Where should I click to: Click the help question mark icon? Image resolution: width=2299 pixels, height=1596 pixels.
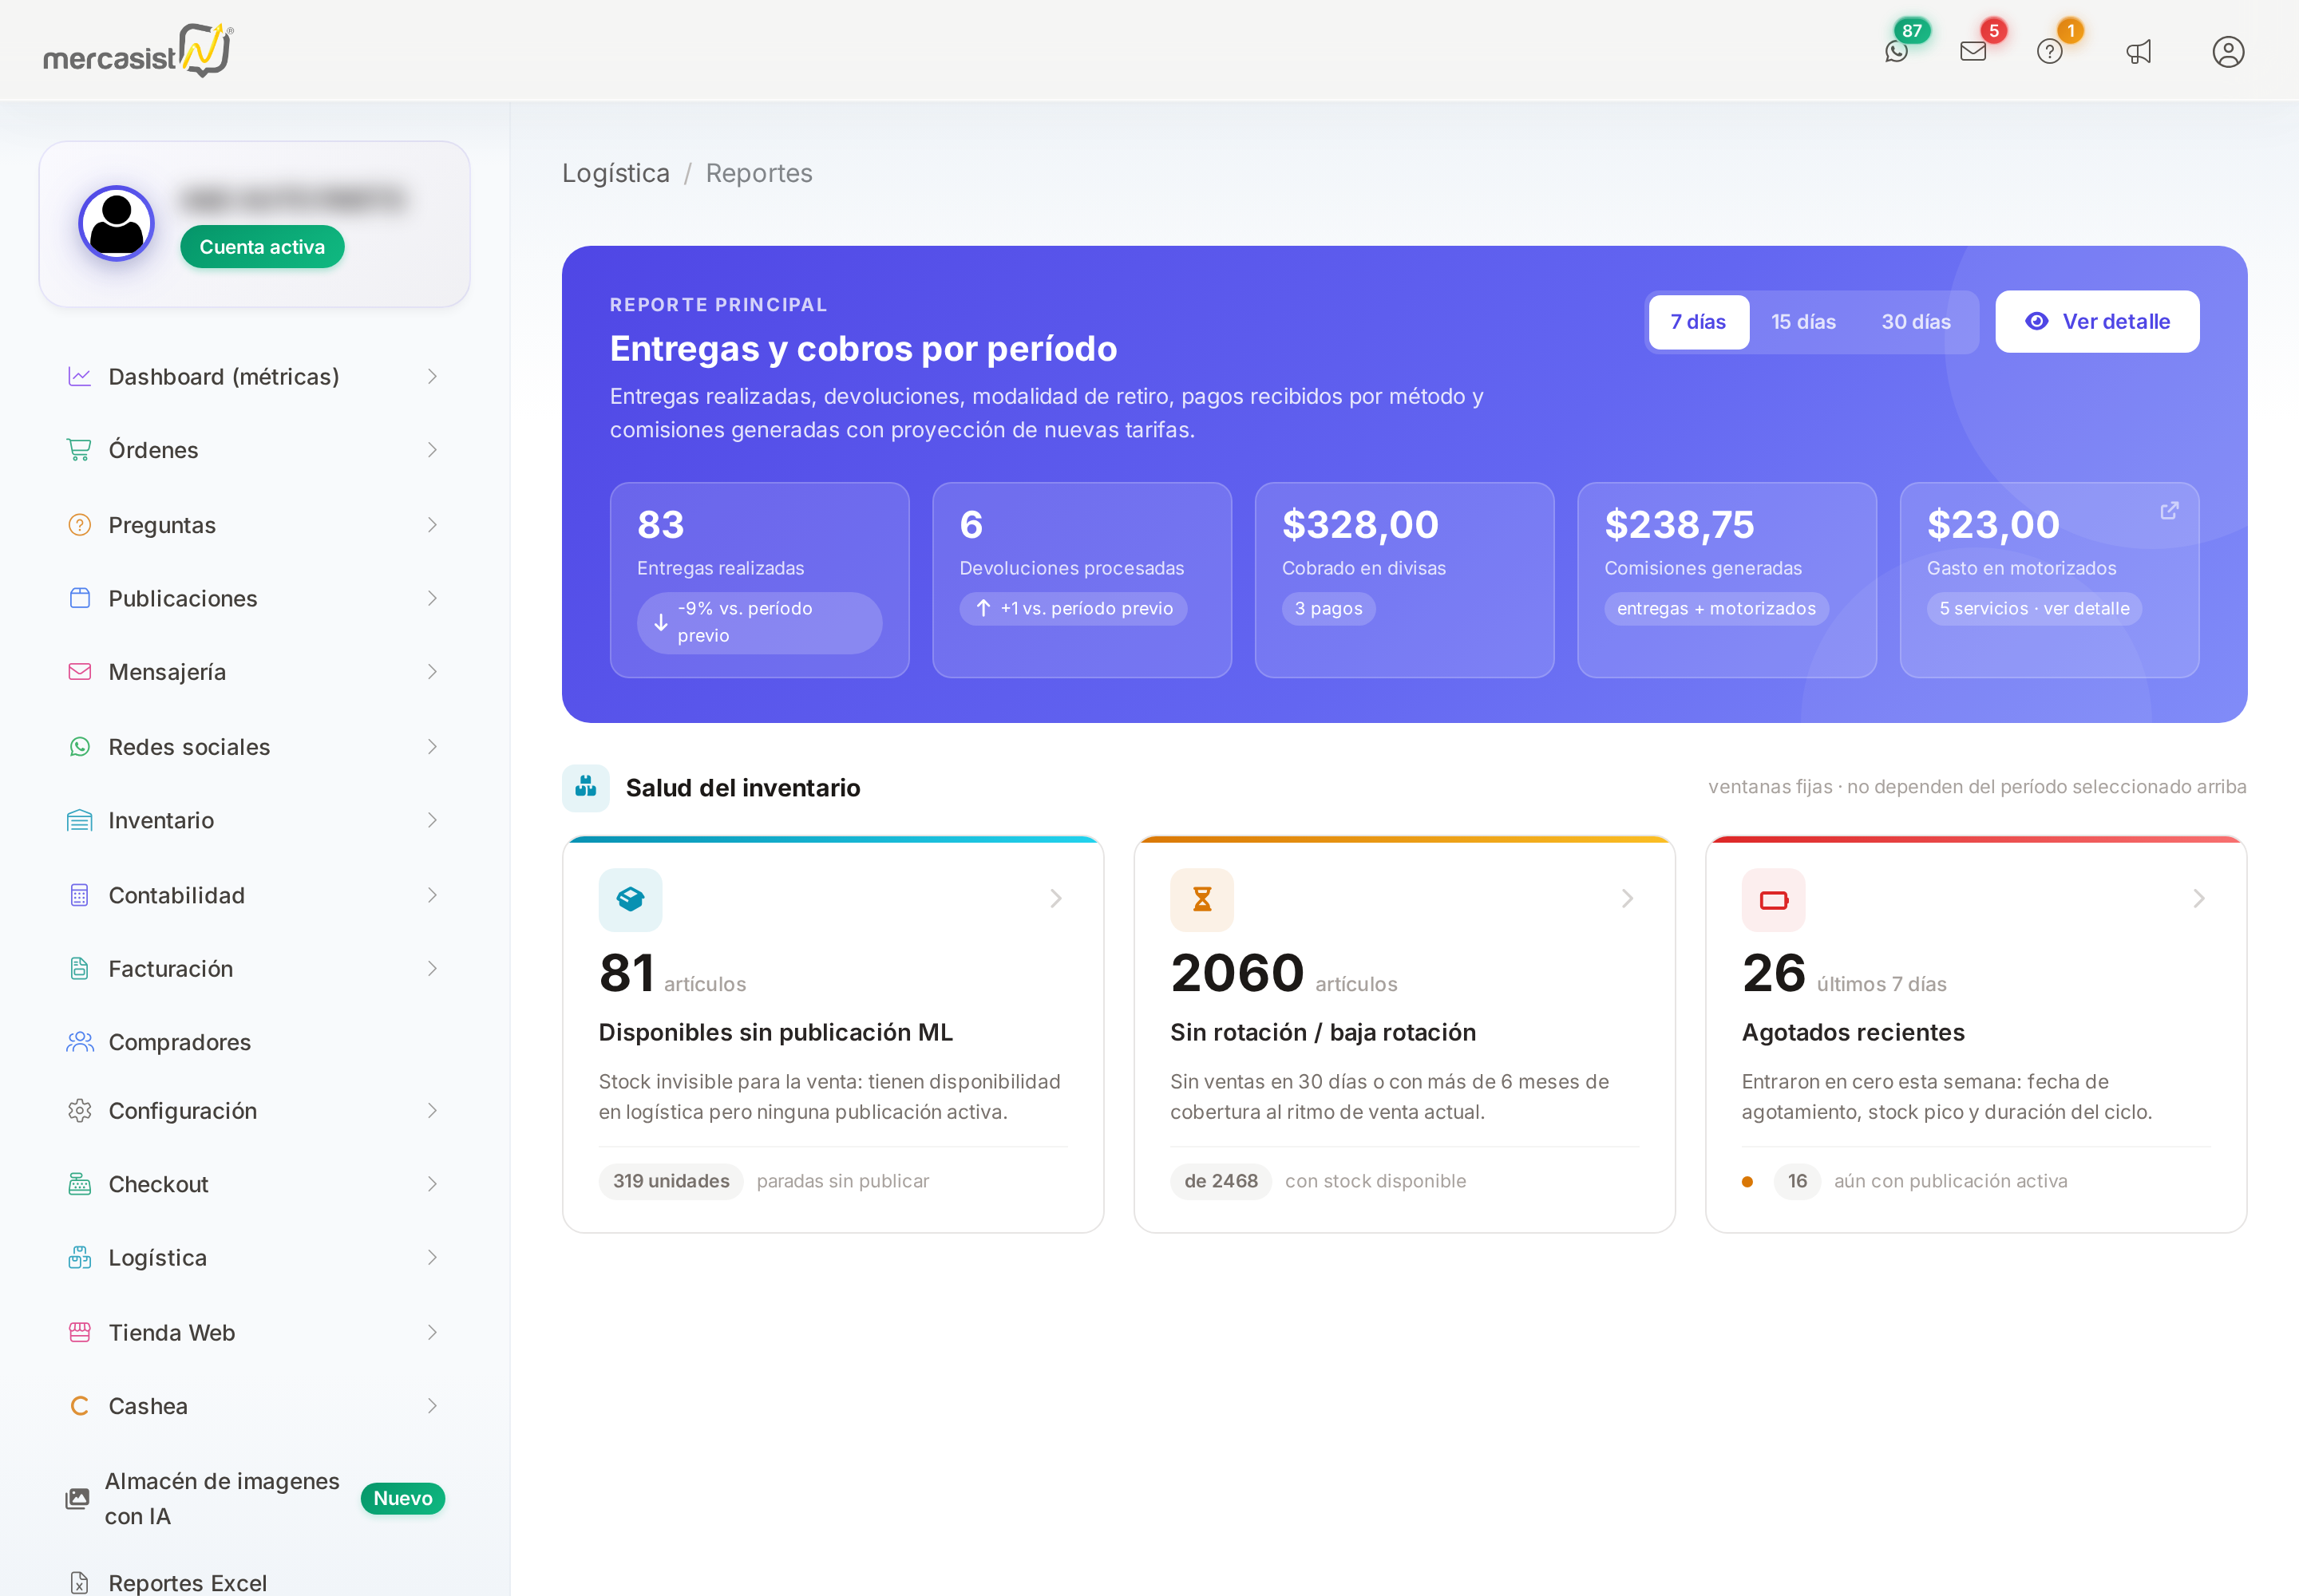click(x=2050, y=52)
